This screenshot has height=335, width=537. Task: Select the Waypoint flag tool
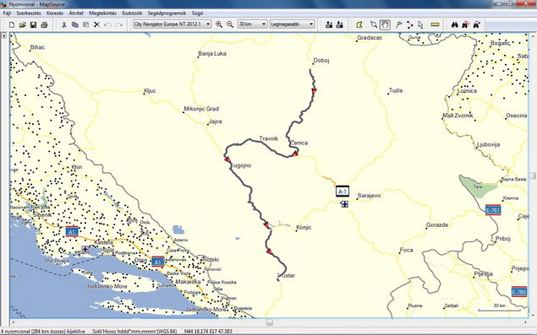pyautogui.click(x=399, y=24)
